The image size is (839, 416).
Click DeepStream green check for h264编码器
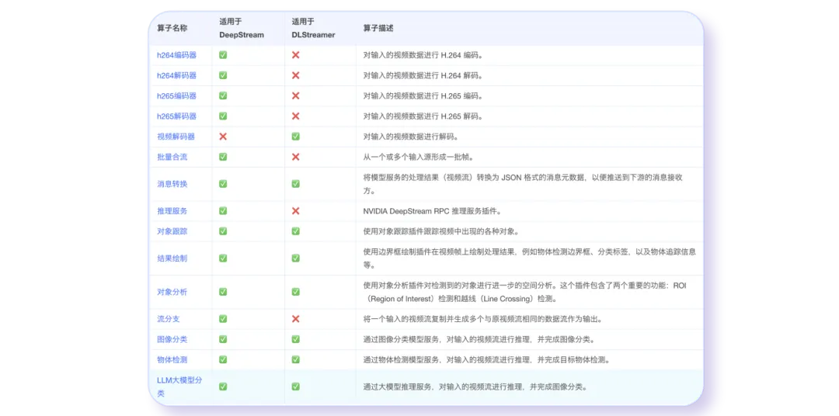click(223, 55)
